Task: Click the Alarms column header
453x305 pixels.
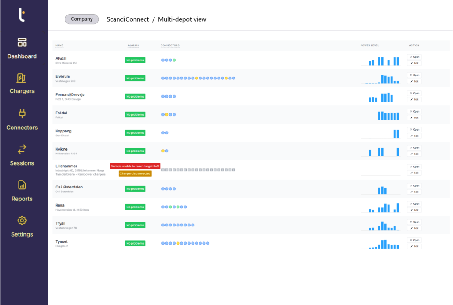Action: tap(133, 45)
